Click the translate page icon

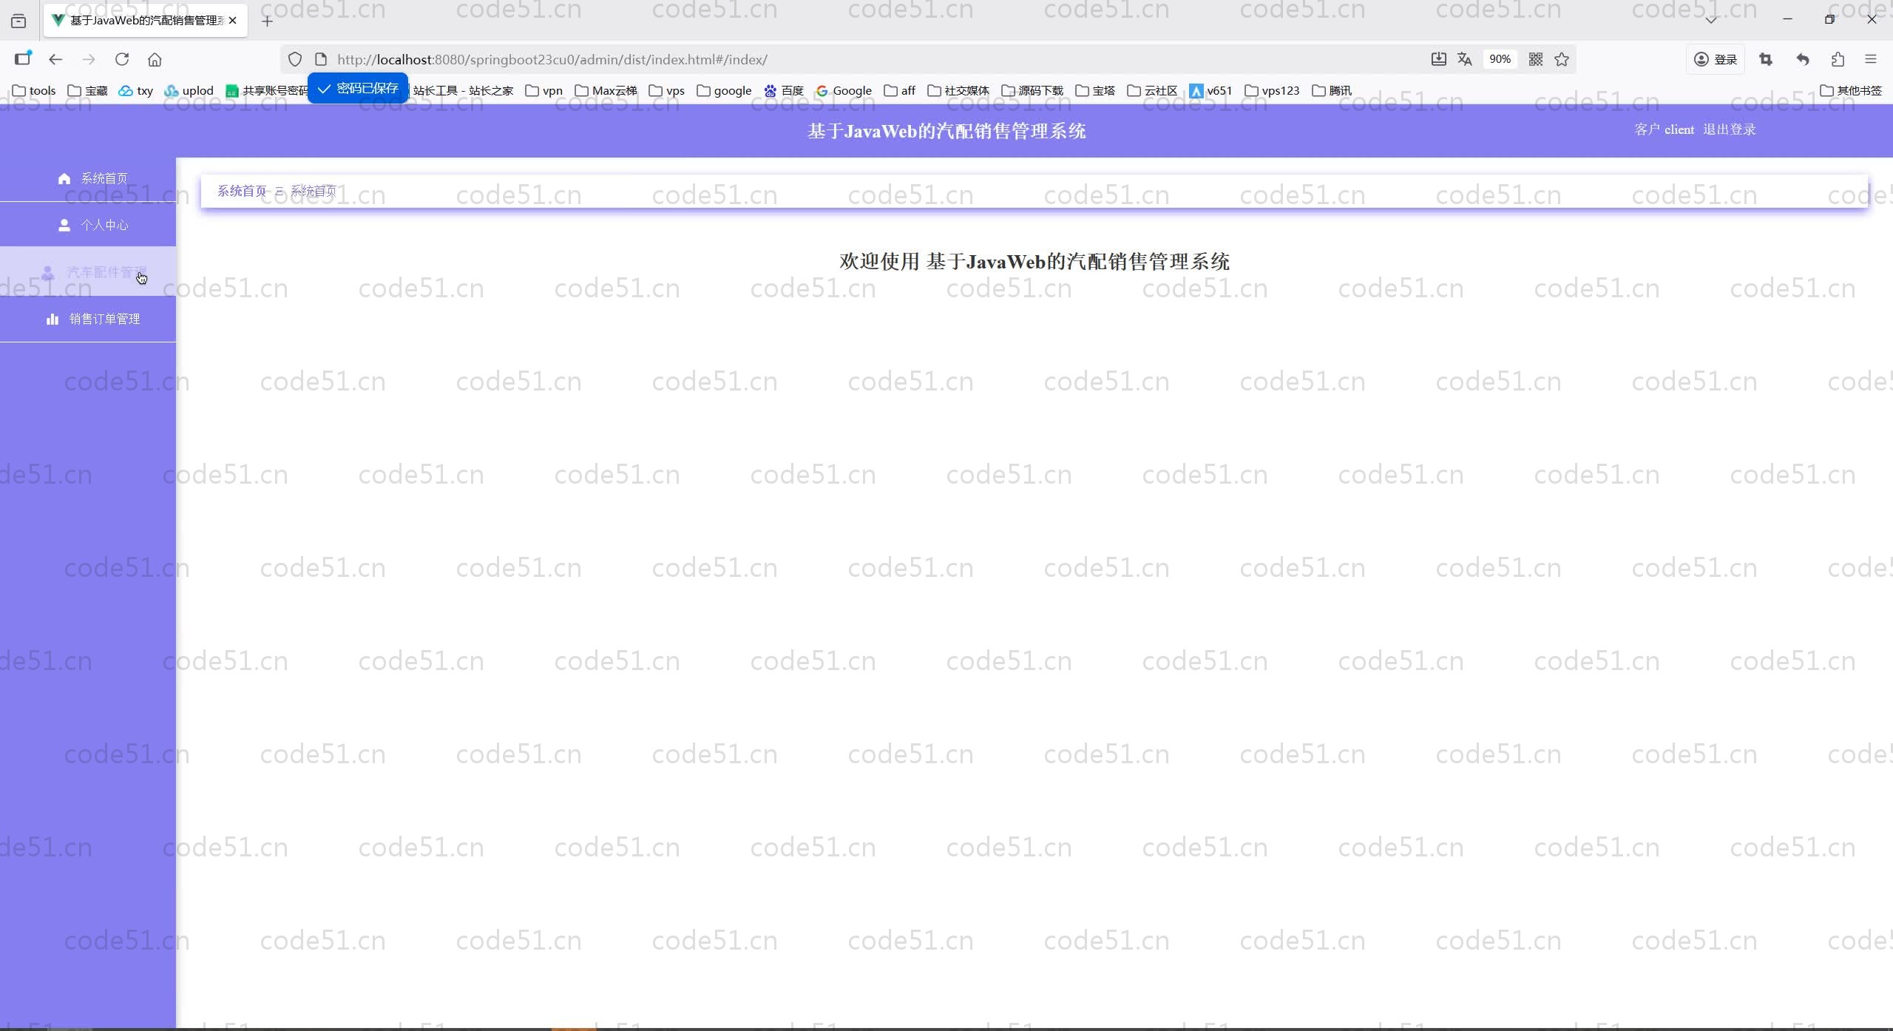click(x=1464, y=59)
